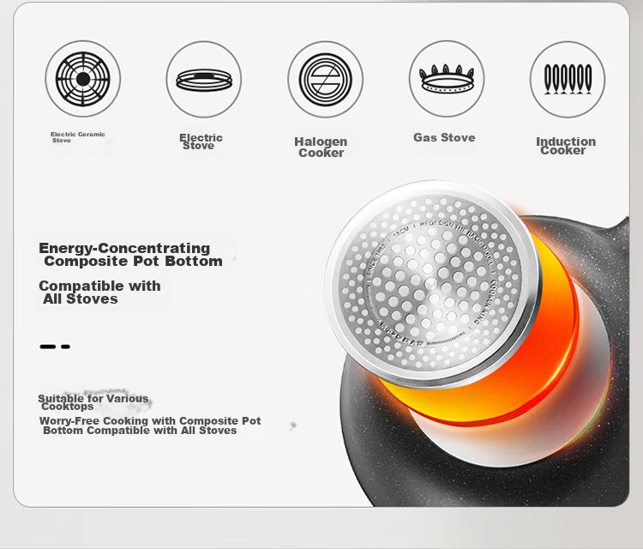Viewport: 643px width, 549px height.
Task: Select the gas stove flame burner icon
Action: click(447, 79)
